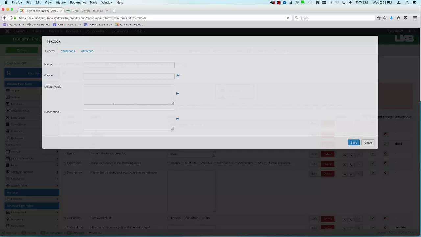The image size is (421, 237).
Task: Close the Textbox dialog
Action: 368,143
